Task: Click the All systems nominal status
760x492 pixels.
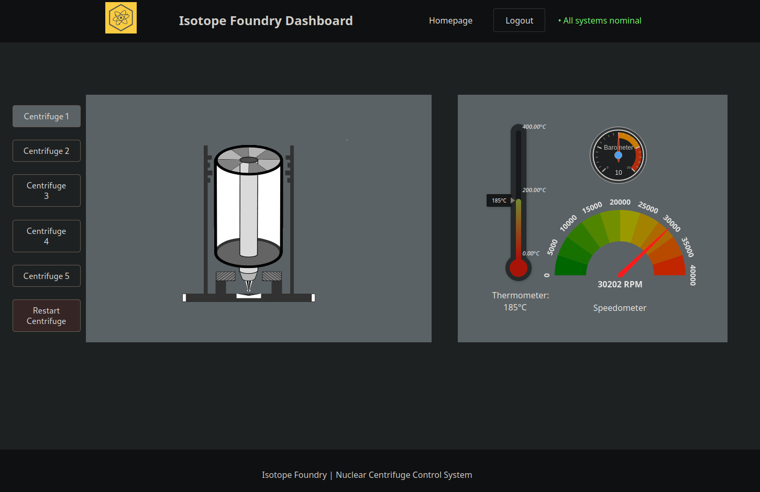Action: (x=600, y=20)
